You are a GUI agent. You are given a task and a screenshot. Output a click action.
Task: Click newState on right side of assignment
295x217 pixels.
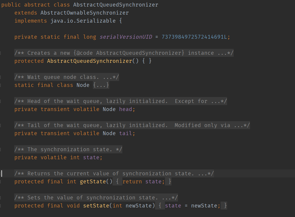(204, 205)
